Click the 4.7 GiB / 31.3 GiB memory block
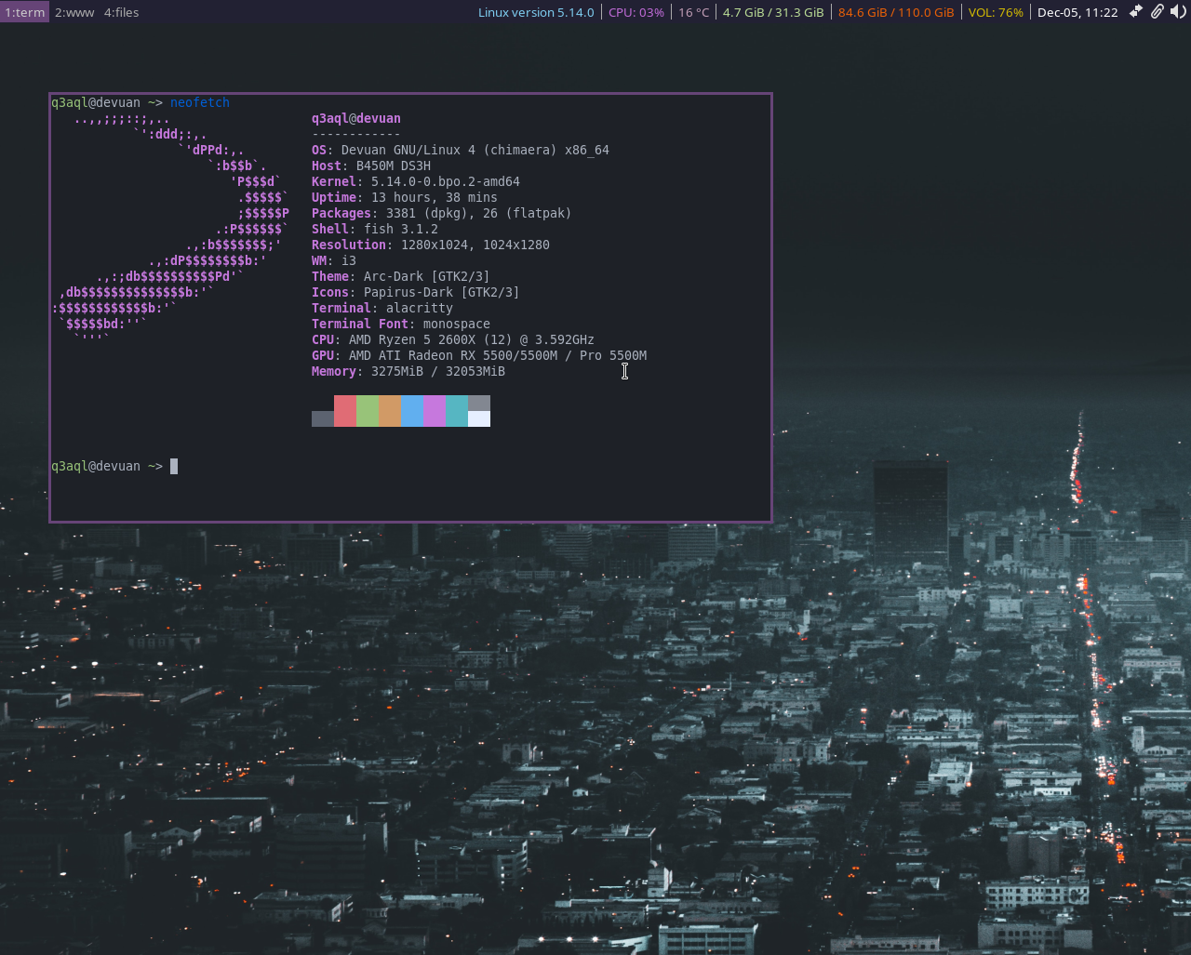This screenshot has width=1191, height=955. (773, 12)
